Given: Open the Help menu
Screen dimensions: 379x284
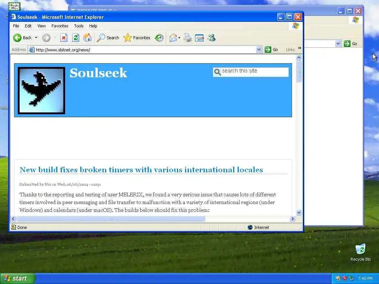Looking at the screenshot, I should pos(93,26).
